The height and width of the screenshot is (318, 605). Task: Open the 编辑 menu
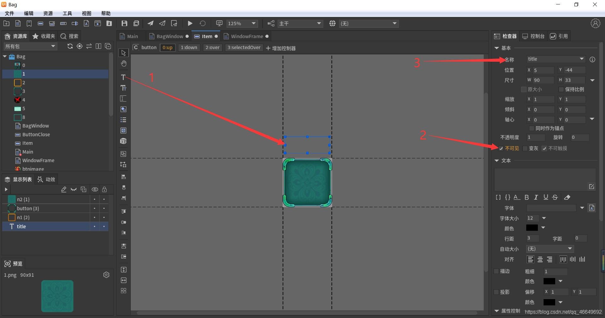pyautogui.click(x=29, y=13)
